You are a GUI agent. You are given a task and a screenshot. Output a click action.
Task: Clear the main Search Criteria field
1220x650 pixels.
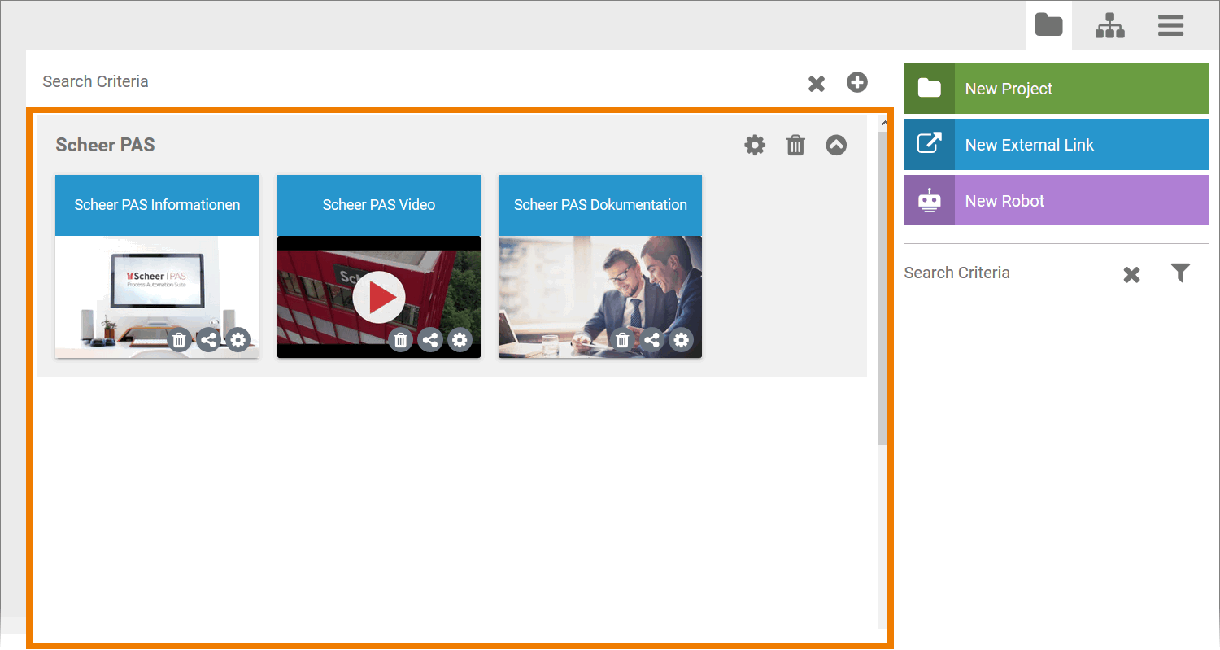coord(817,84)
